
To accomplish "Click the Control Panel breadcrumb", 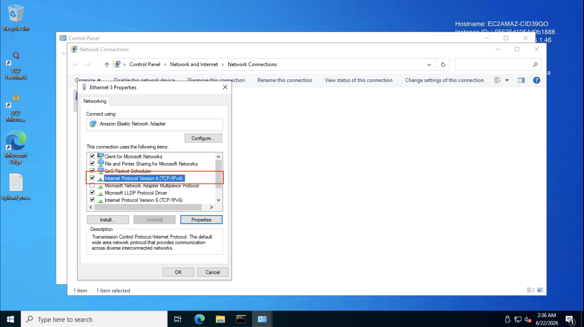I will click(145, 65).
